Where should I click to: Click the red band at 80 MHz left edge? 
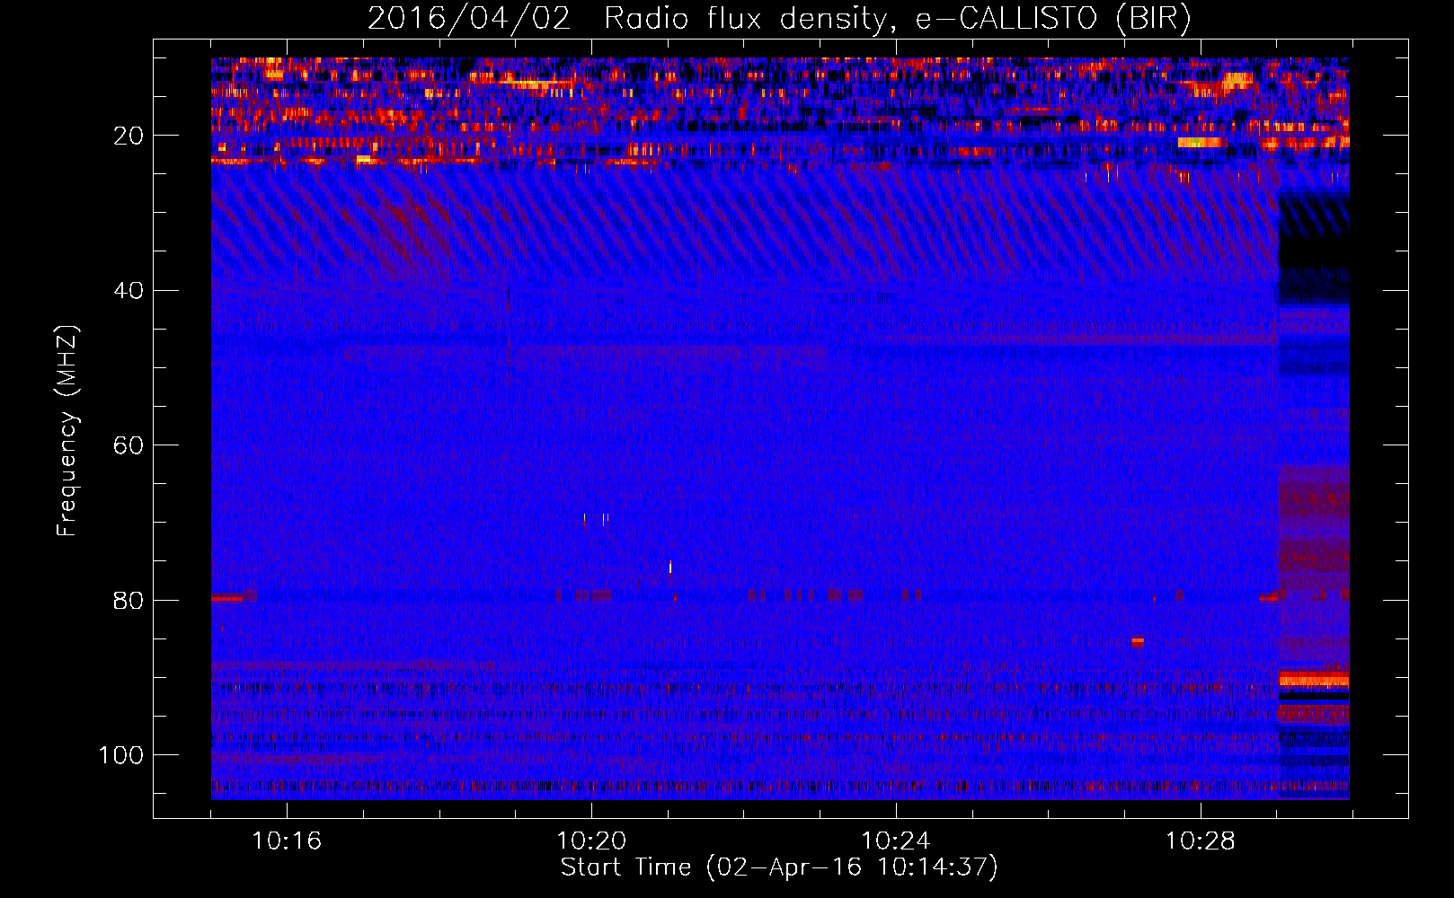pyautogui.click(x=226, y=597)
